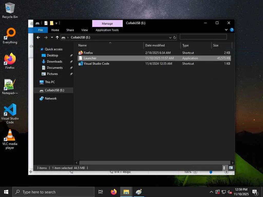Select This PC in navigation pane

tap(50, 82)
